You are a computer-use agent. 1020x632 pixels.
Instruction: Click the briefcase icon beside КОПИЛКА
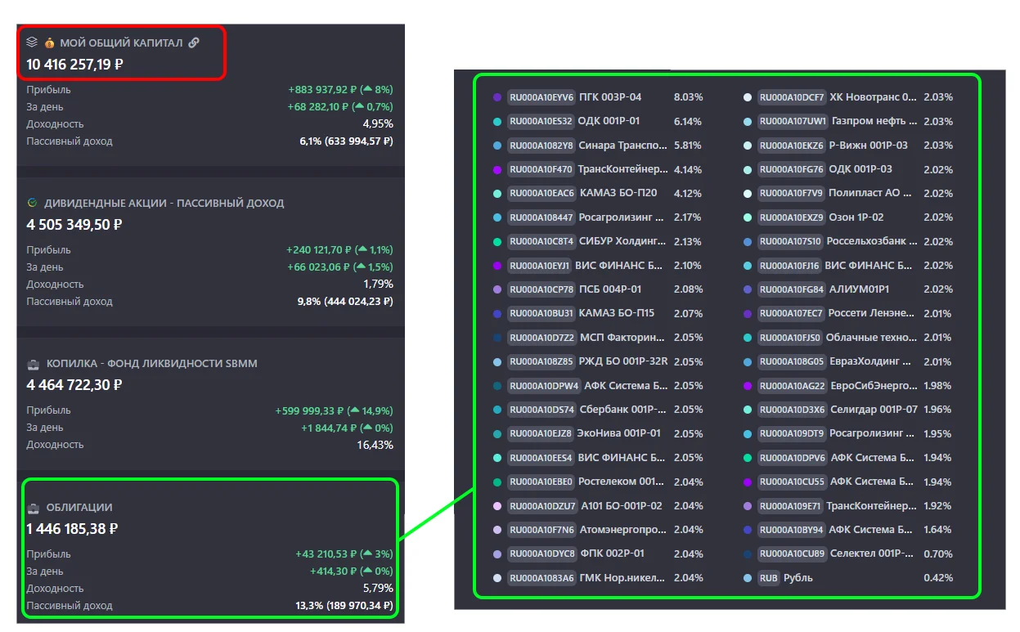[32, 363]
